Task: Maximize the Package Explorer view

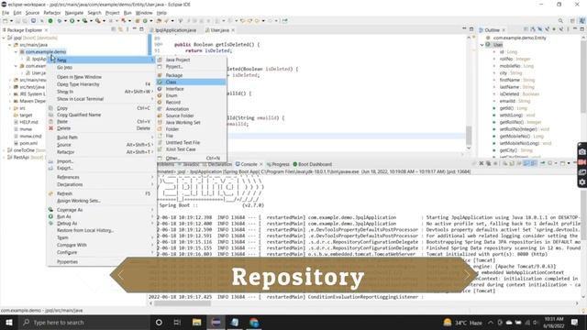Action: 141,29
